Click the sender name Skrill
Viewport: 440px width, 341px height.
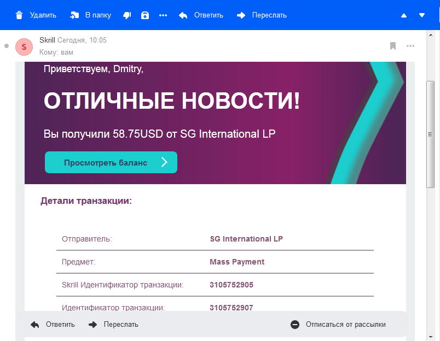point(47,40)
